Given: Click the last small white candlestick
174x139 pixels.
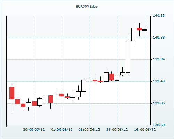Looking at the screenshot, I should click(x=145, y=30).
